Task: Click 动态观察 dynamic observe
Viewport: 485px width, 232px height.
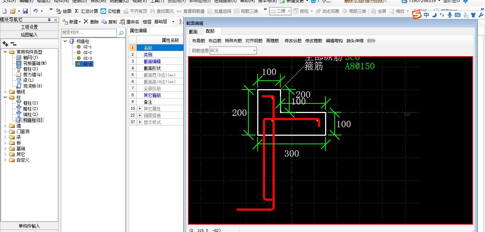Action: (327, 11)
